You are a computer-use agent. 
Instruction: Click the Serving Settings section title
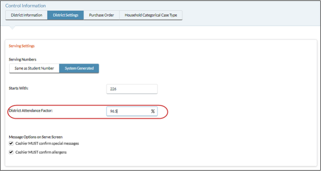21,46
